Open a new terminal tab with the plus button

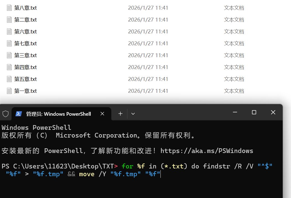click(120, 113)
